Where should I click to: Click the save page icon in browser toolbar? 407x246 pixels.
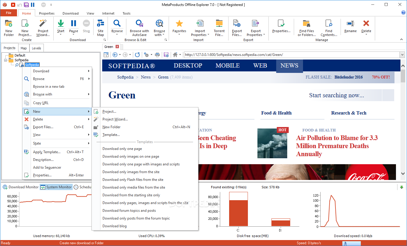166,55
